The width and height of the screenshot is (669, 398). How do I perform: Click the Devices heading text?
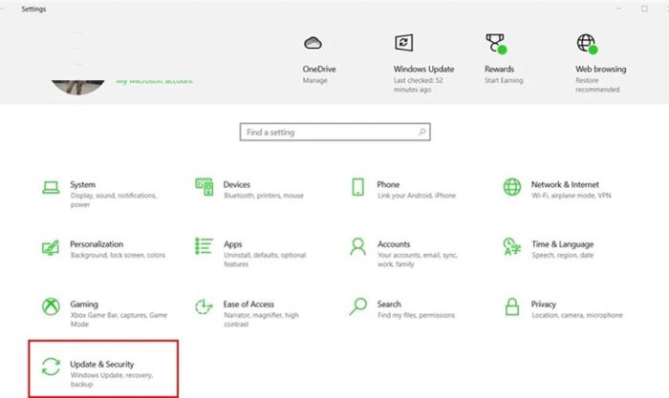click(x=237, y=184)
